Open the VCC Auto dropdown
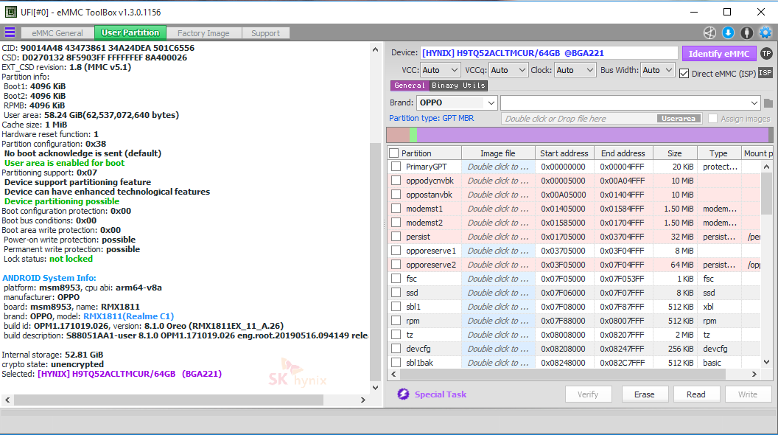This screenshot has height=435, width=778. tap(440, 70)
